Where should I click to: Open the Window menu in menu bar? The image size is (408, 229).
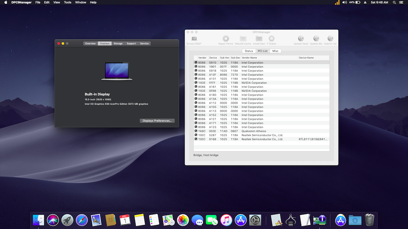[80, 3]
